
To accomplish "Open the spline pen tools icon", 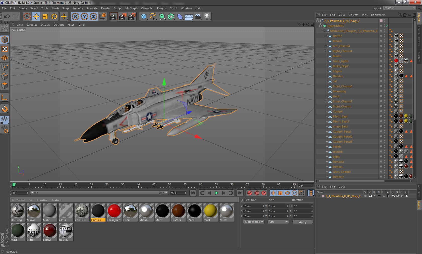I will (x=153, y=17).
